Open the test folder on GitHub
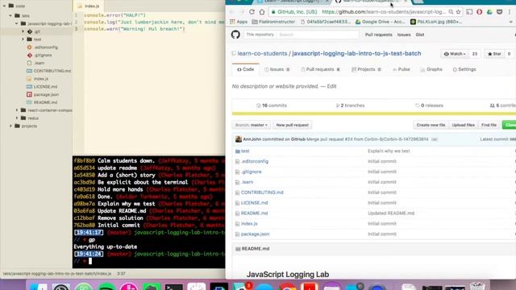Screen dimensions: 516x290 tap(245, 151)
